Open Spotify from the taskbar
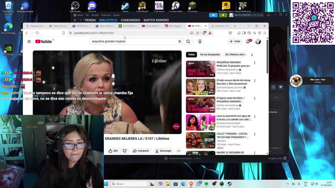Screen dimensions: 335x188 (x=206, y=184)
